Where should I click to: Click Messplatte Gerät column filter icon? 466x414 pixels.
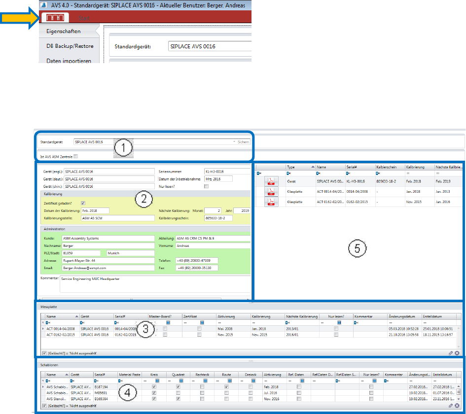pyautogui.click(x=82, y=322)
